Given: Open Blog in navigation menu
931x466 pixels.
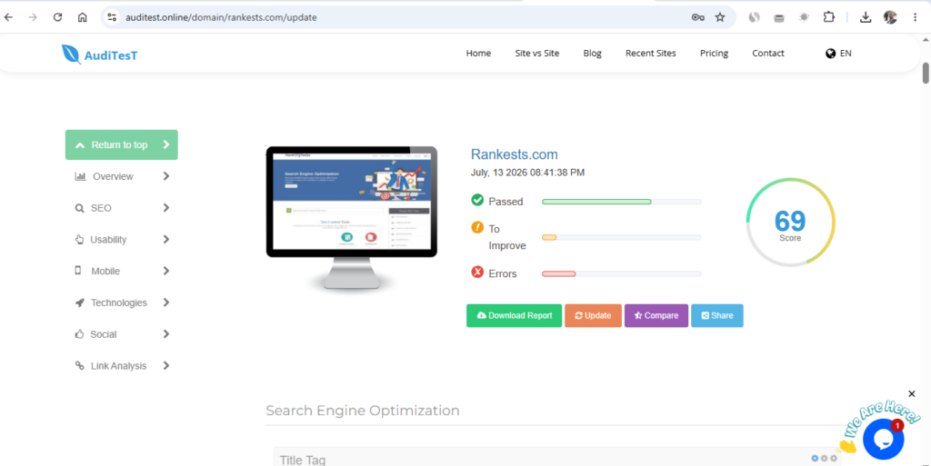Looking at the screenshot, I should 593,54.
